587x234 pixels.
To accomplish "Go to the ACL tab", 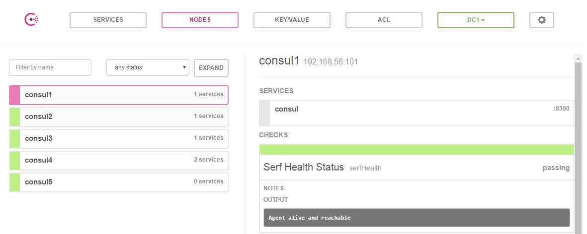I will point(384,20).
